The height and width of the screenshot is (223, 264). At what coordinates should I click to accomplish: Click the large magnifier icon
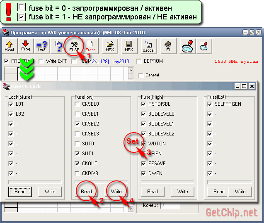click(188, 45)
